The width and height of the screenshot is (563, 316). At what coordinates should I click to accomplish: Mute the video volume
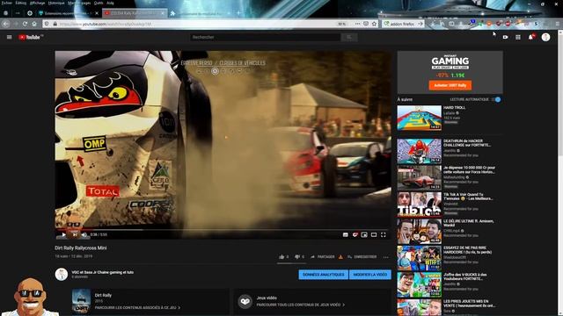pyautogui.click(x=84, y=234)
